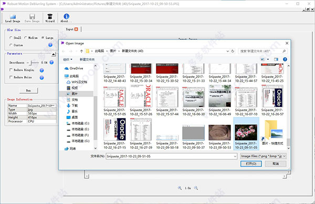The height and width of the screenshot is (204, 315).
Task: Open the Wizard tool
Action: (50, 18)
